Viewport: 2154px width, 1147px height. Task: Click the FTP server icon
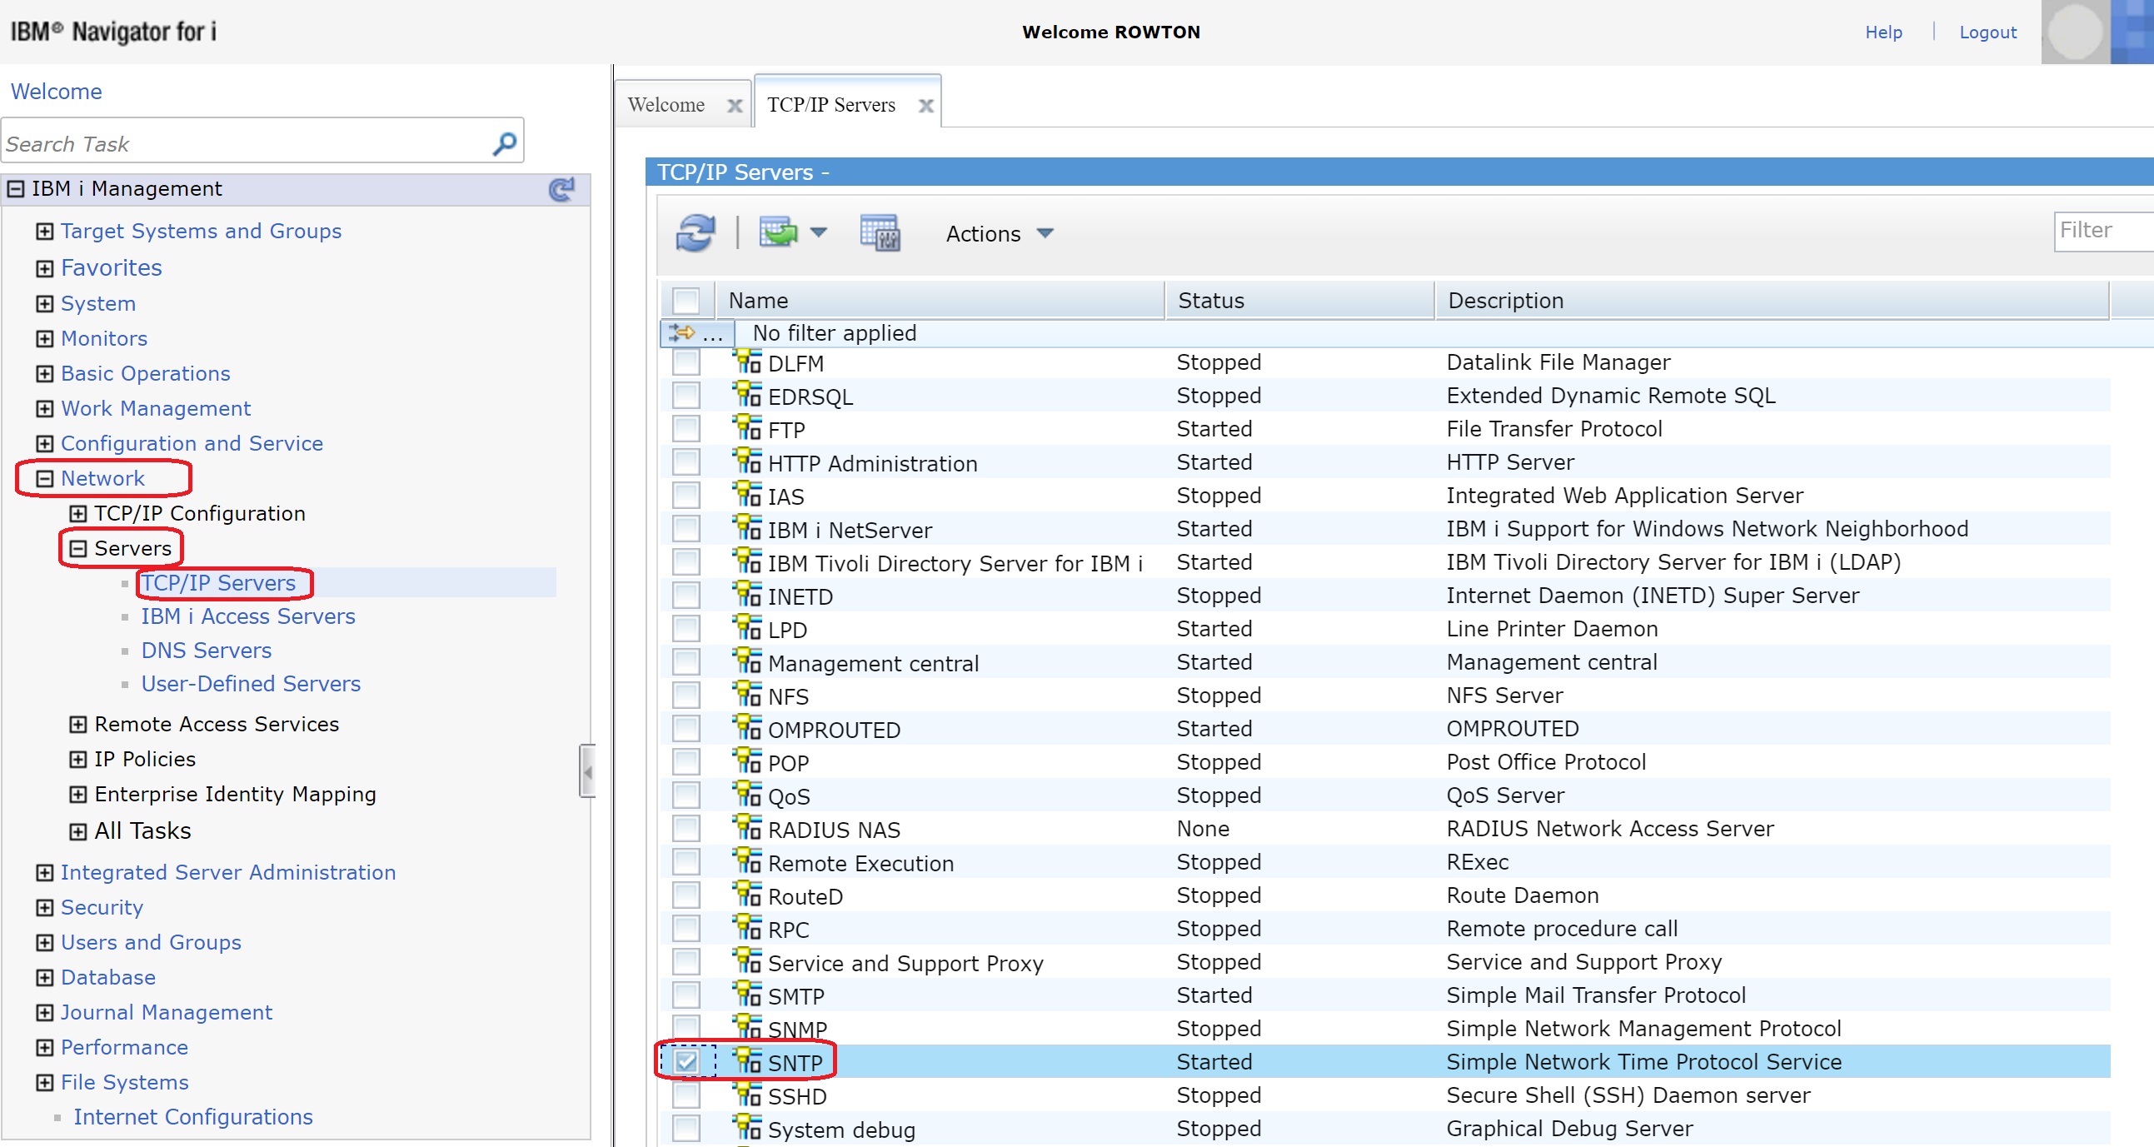pos(746,429)
